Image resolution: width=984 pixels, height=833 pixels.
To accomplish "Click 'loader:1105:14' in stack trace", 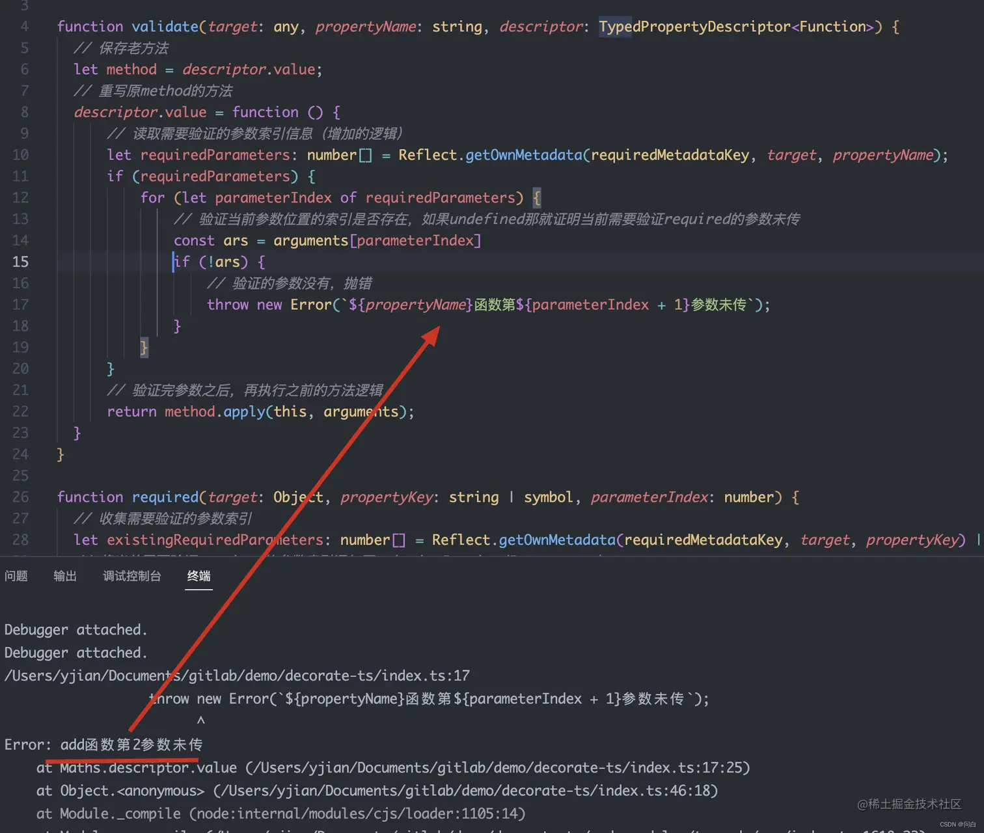I will 461,813.
